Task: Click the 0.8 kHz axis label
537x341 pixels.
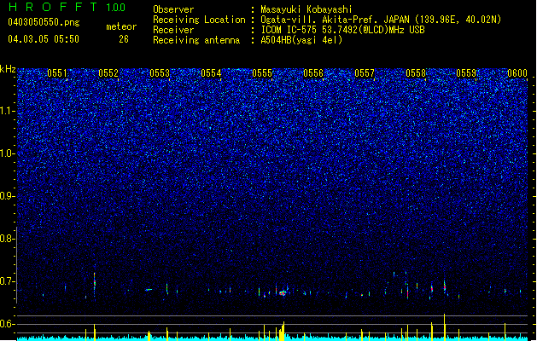Action: click(7, 239)
